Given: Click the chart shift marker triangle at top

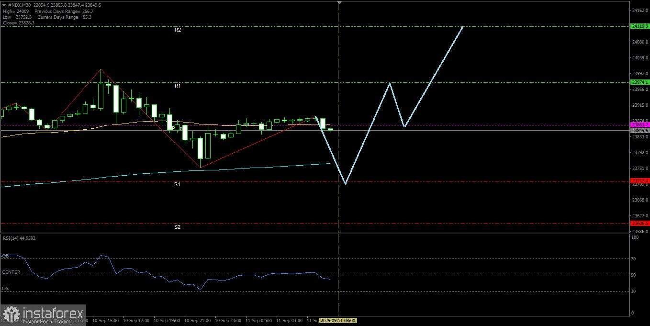Looking at the screenshot, I should (x=339, y=2).
